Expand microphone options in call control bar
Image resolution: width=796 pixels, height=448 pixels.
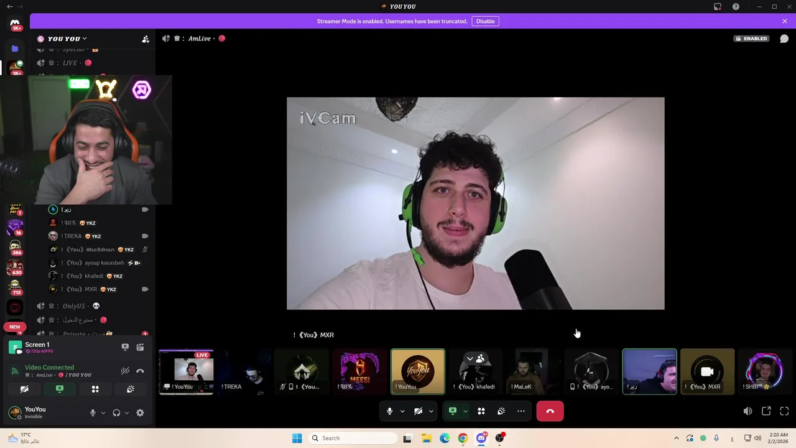point(402,411)
